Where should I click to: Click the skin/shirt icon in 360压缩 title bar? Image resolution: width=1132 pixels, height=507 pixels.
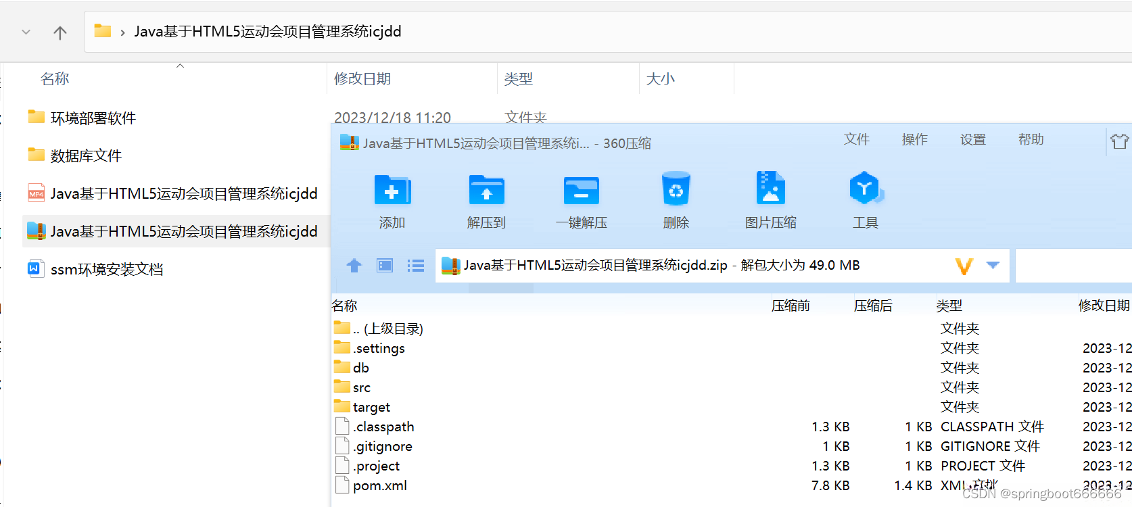pyautogui.click(x=1119, y=141)
